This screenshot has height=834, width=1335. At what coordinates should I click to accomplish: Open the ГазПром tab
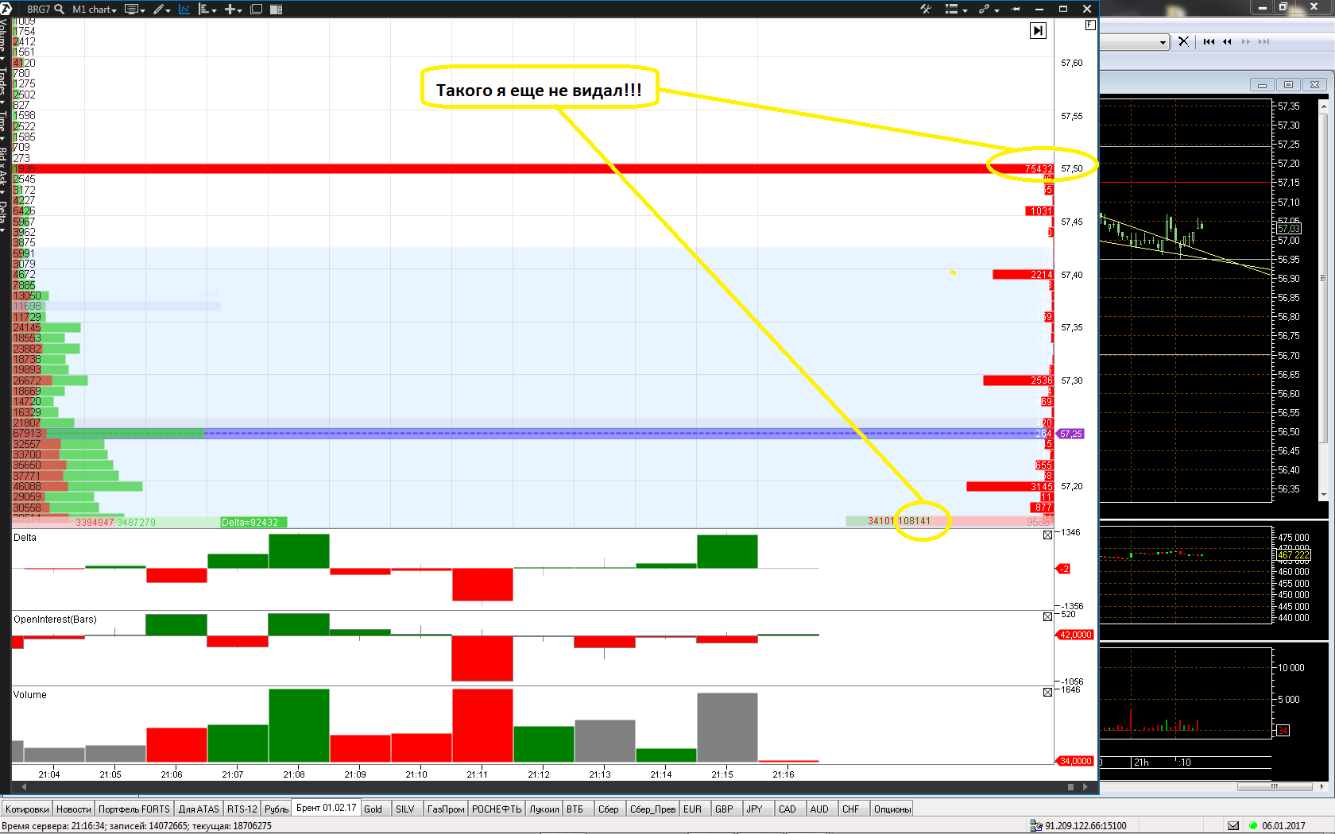click(x=446, y=809)
